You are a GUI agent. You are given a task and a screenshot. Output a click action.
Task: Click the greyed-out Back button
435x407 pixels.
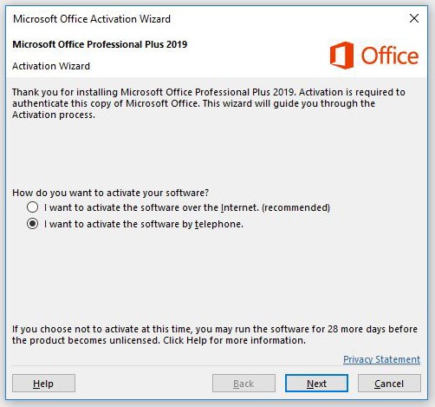(x=243, y=384)
